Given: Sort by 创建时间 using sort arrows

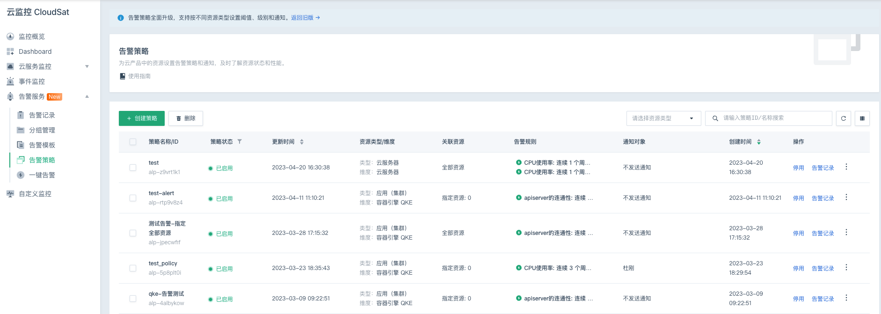Looking at the screenshot, I should [759, 142].
